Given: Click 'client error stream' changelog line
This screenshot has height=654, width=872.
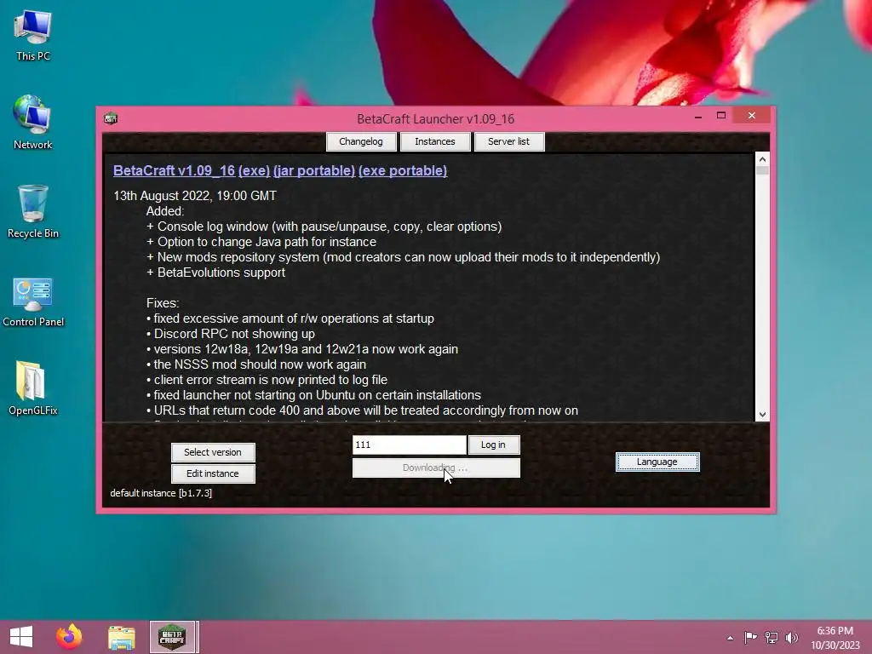Looking at the screenshot, I should pos(267,380).
